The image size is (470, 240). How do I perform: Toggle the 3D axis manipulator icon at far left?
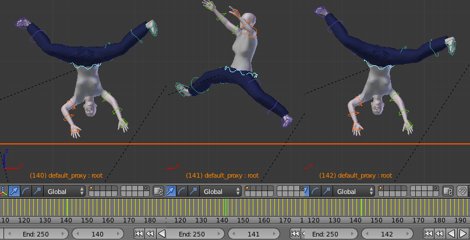click(3, 191)
